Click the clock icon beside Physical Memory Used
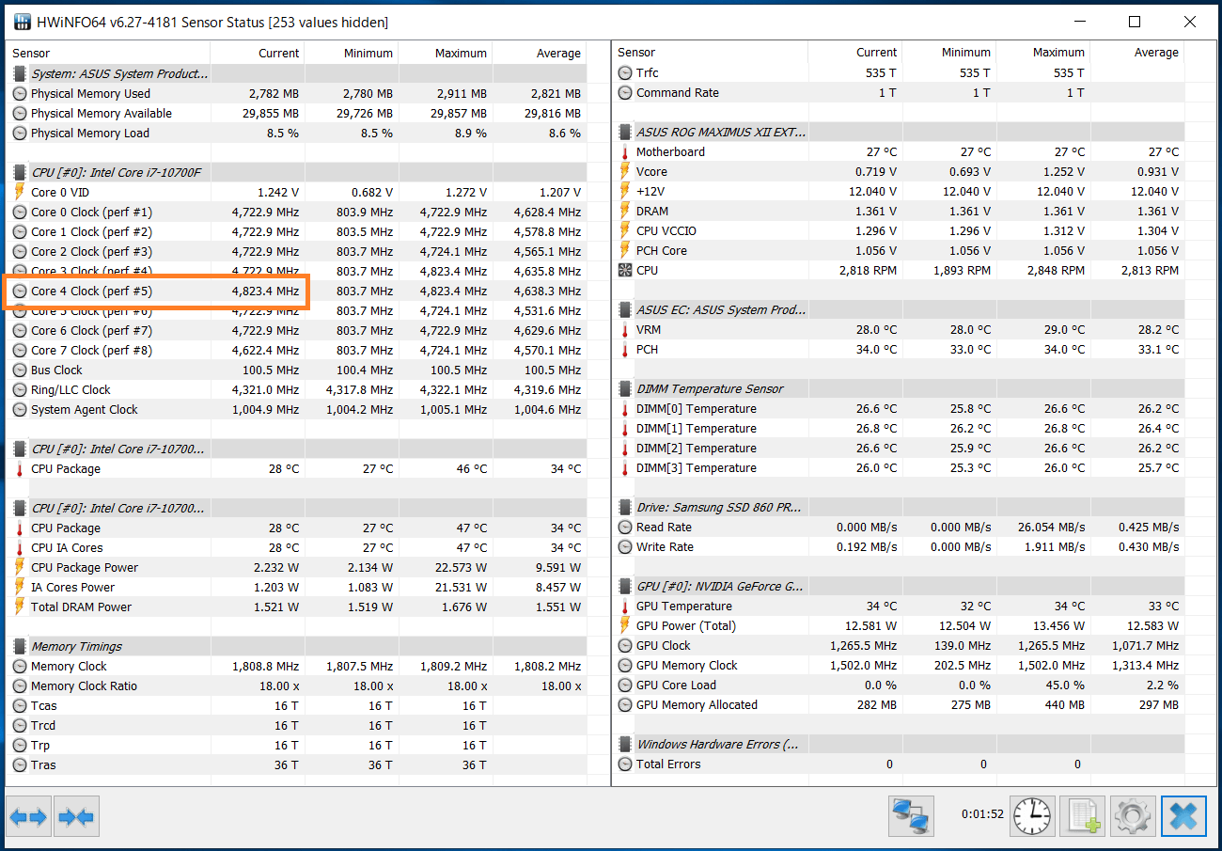Viewport: 1222px width, 851px height. coord(20,93)
